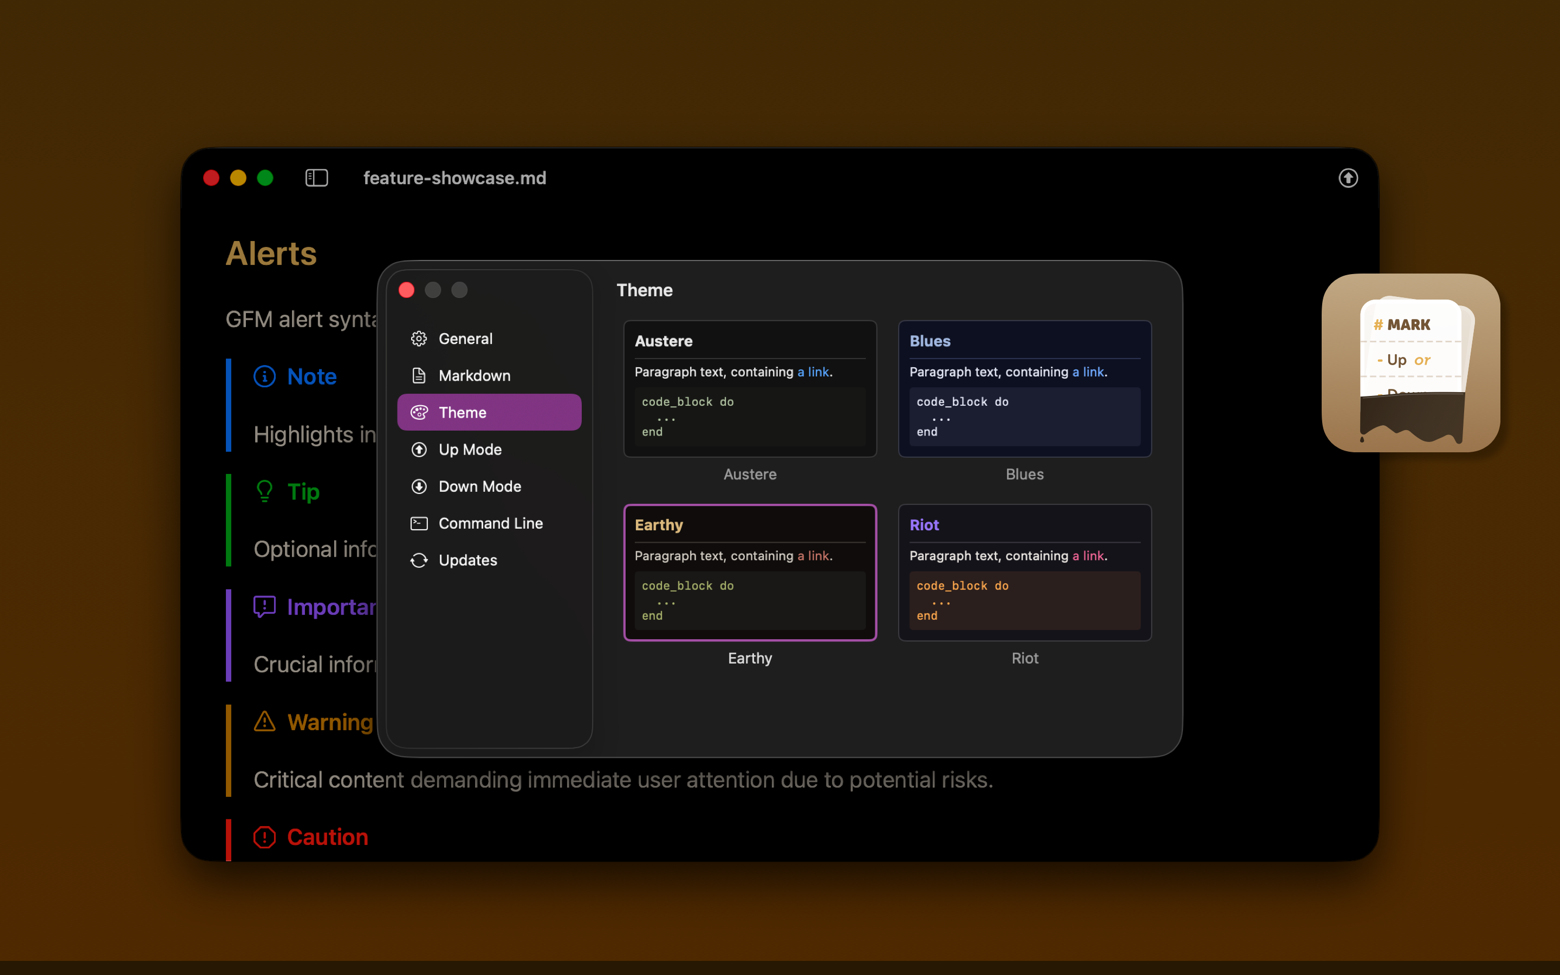Click the Updates refresh icon

pos(418,560)
